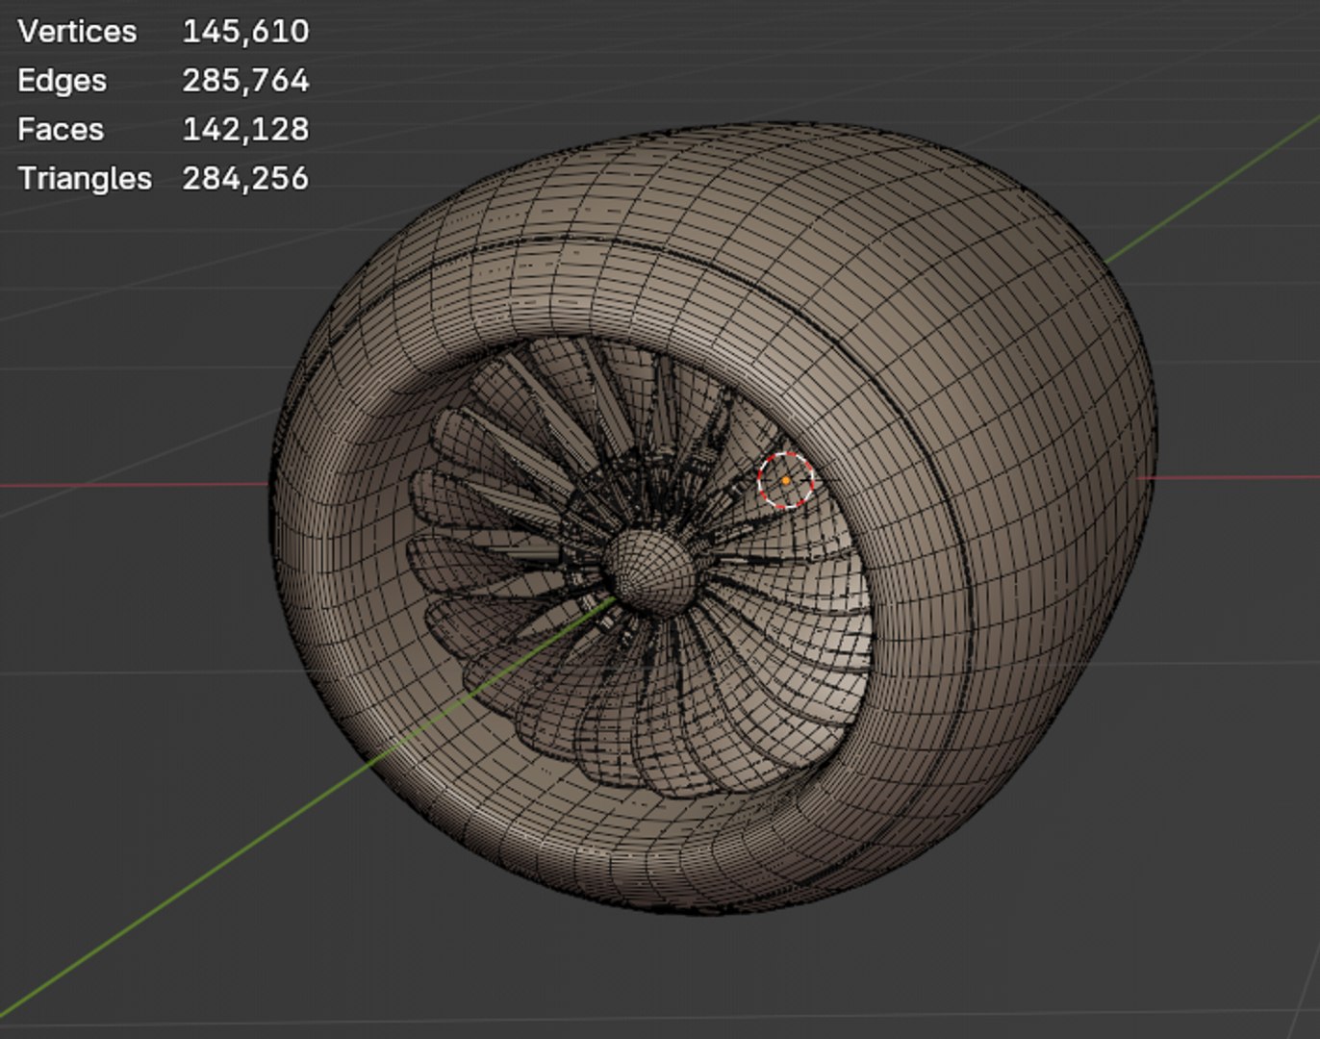Click the Vertices label in statistics overlay
1320x1039 pixels.
pyautogui.click(x=77, y=31)
